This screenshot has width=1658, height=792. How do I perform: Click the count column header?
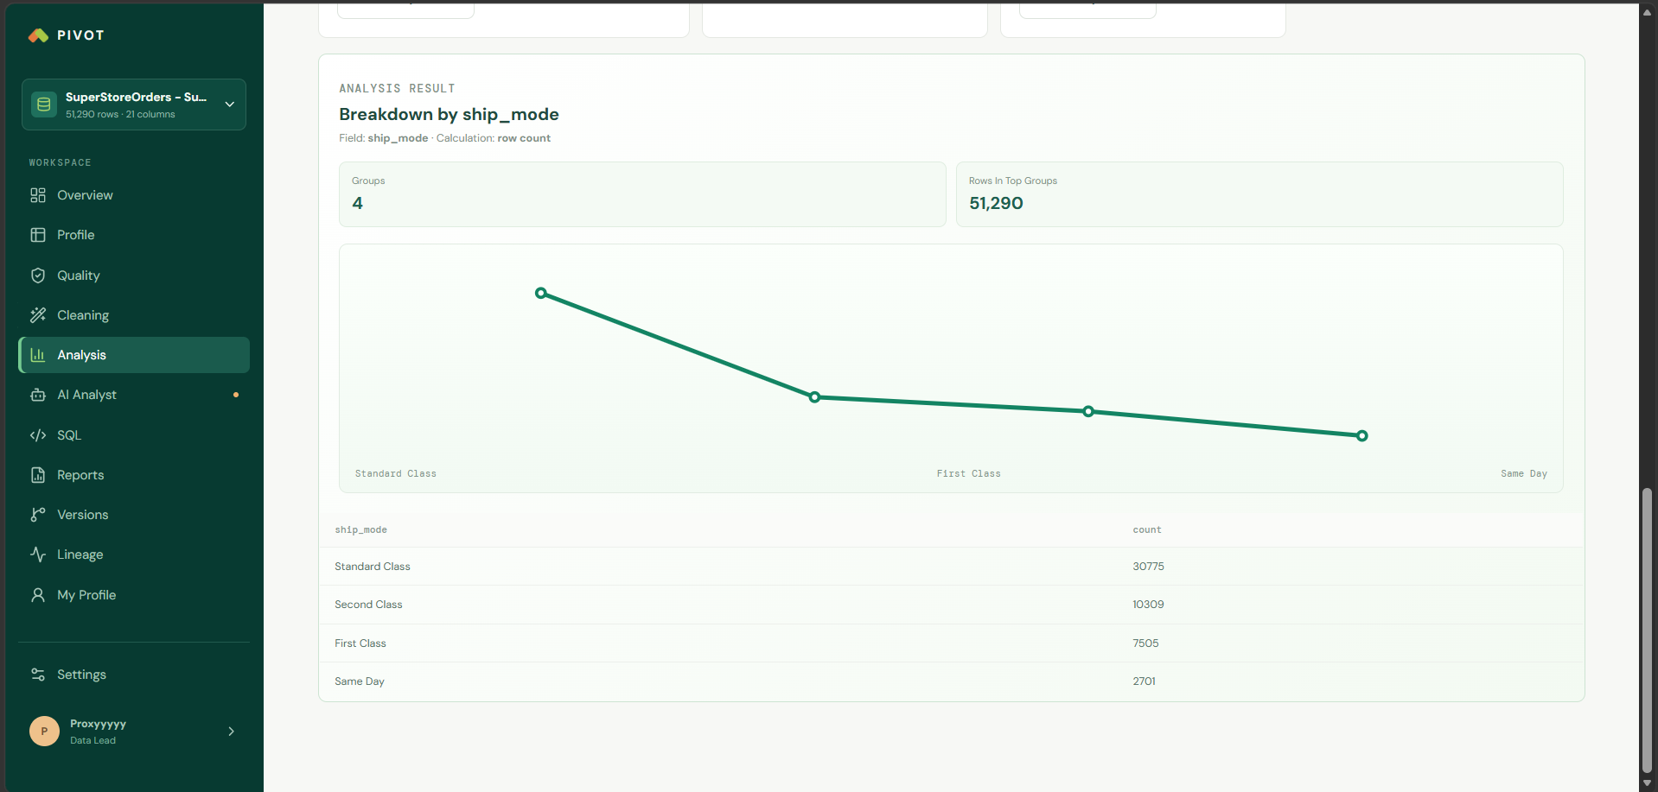click(x=1147, y=530)
